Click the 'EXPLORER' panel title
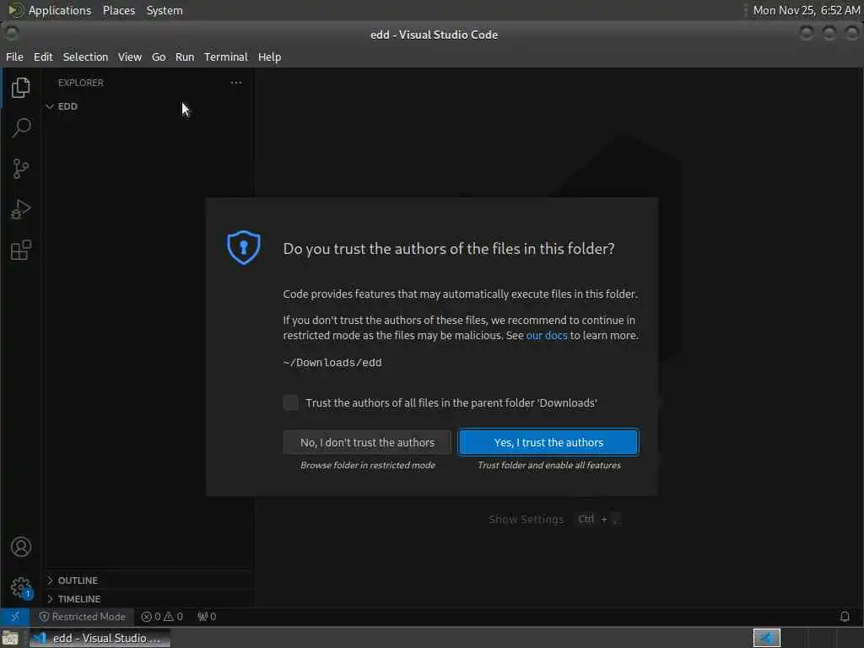864x648 pixels. (x=80, y=83)
